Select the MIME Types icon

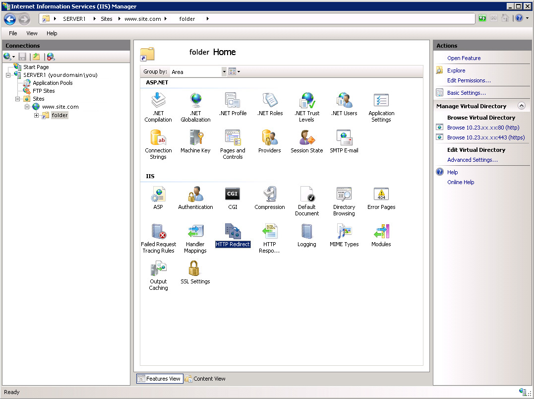coord(344,235)
